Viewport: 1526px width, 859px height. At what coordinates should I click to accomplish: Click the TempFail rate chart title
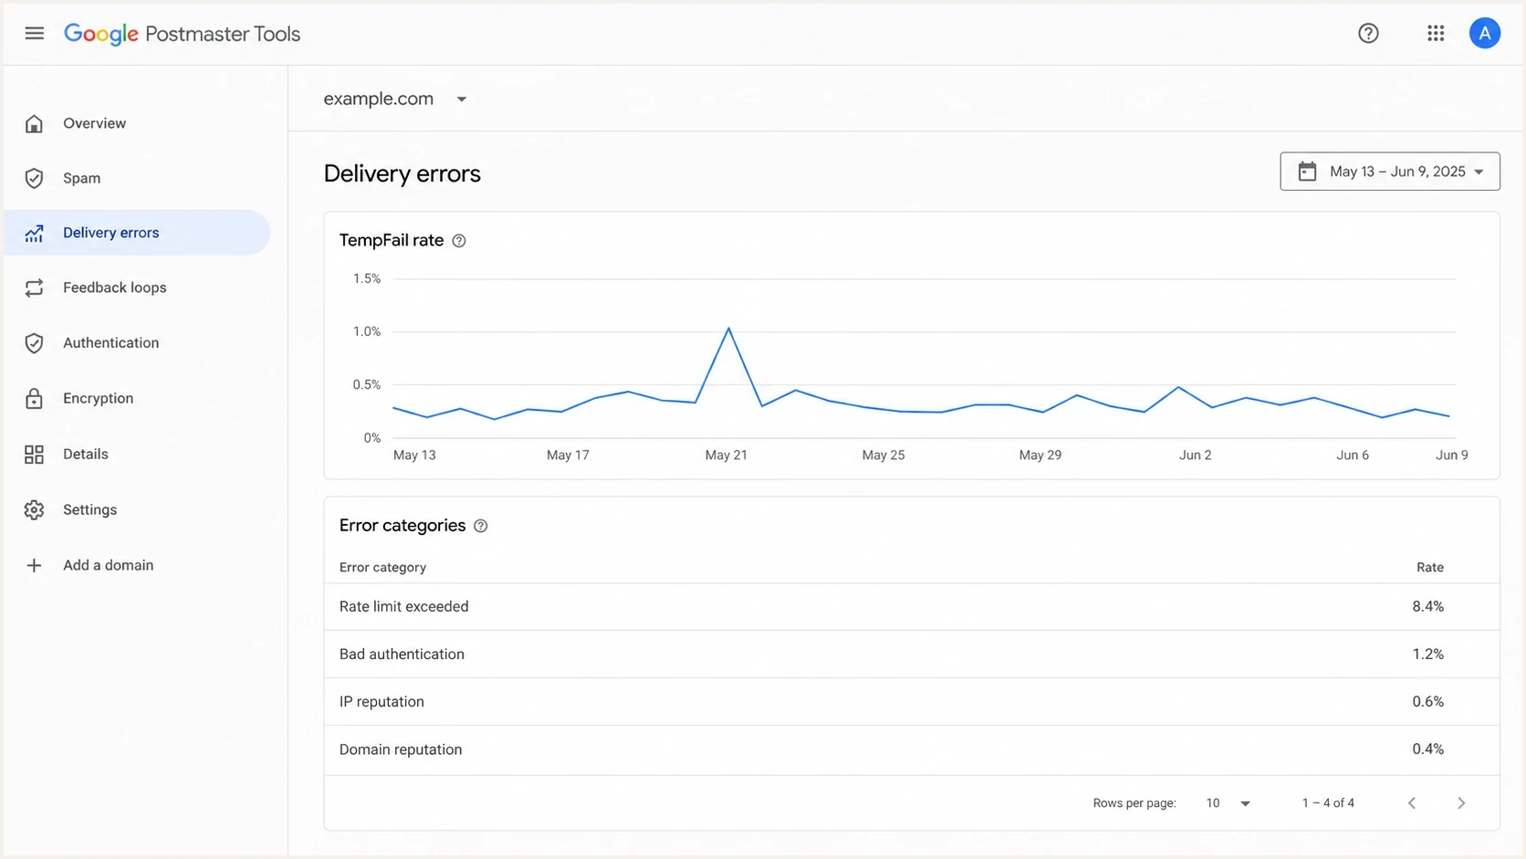[392, 241]
